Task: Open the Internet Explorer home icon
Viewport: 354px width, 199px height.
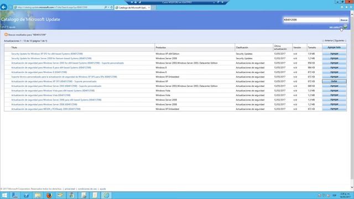Action: tap(342, 7)
